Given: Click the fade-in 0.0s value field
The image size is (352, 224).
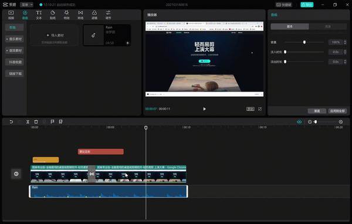Looking at the screenshot, I should click(x=336, y=52).
